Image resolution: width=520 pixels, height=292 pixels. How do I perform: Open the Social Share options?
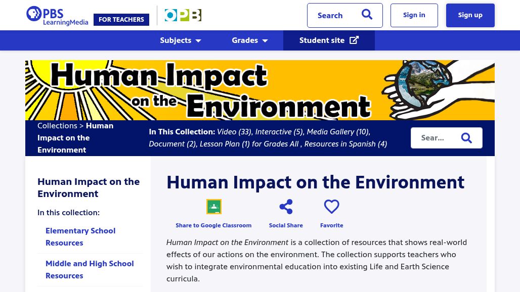[x=286, y=207]
